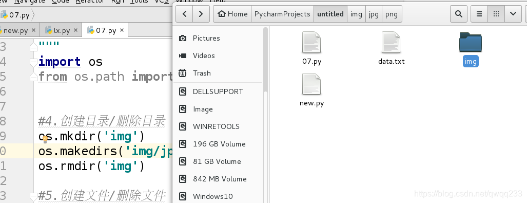Open the Code menu in PyCharm
The image size is (527, 203).
coord(60,2)
